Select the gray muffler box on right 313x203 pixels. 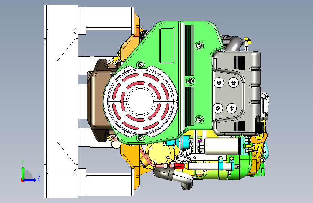click(x=236, y=93)
